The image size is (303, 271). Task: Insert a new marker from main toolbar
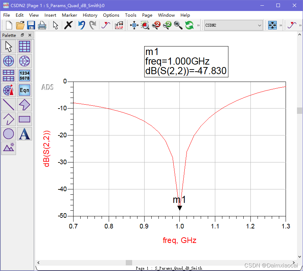[106, 25]
